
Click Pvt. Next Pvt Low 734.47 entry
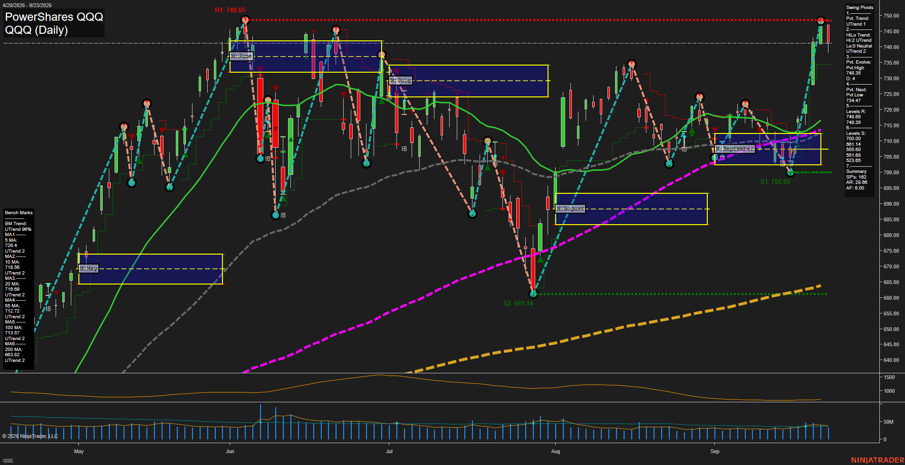tap(856, 95)
